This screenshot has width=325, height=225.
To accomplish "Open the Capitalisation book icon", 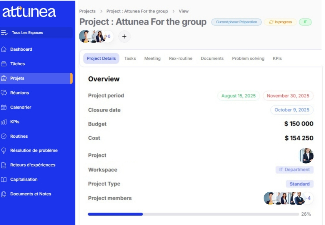I will pos(4,179).
